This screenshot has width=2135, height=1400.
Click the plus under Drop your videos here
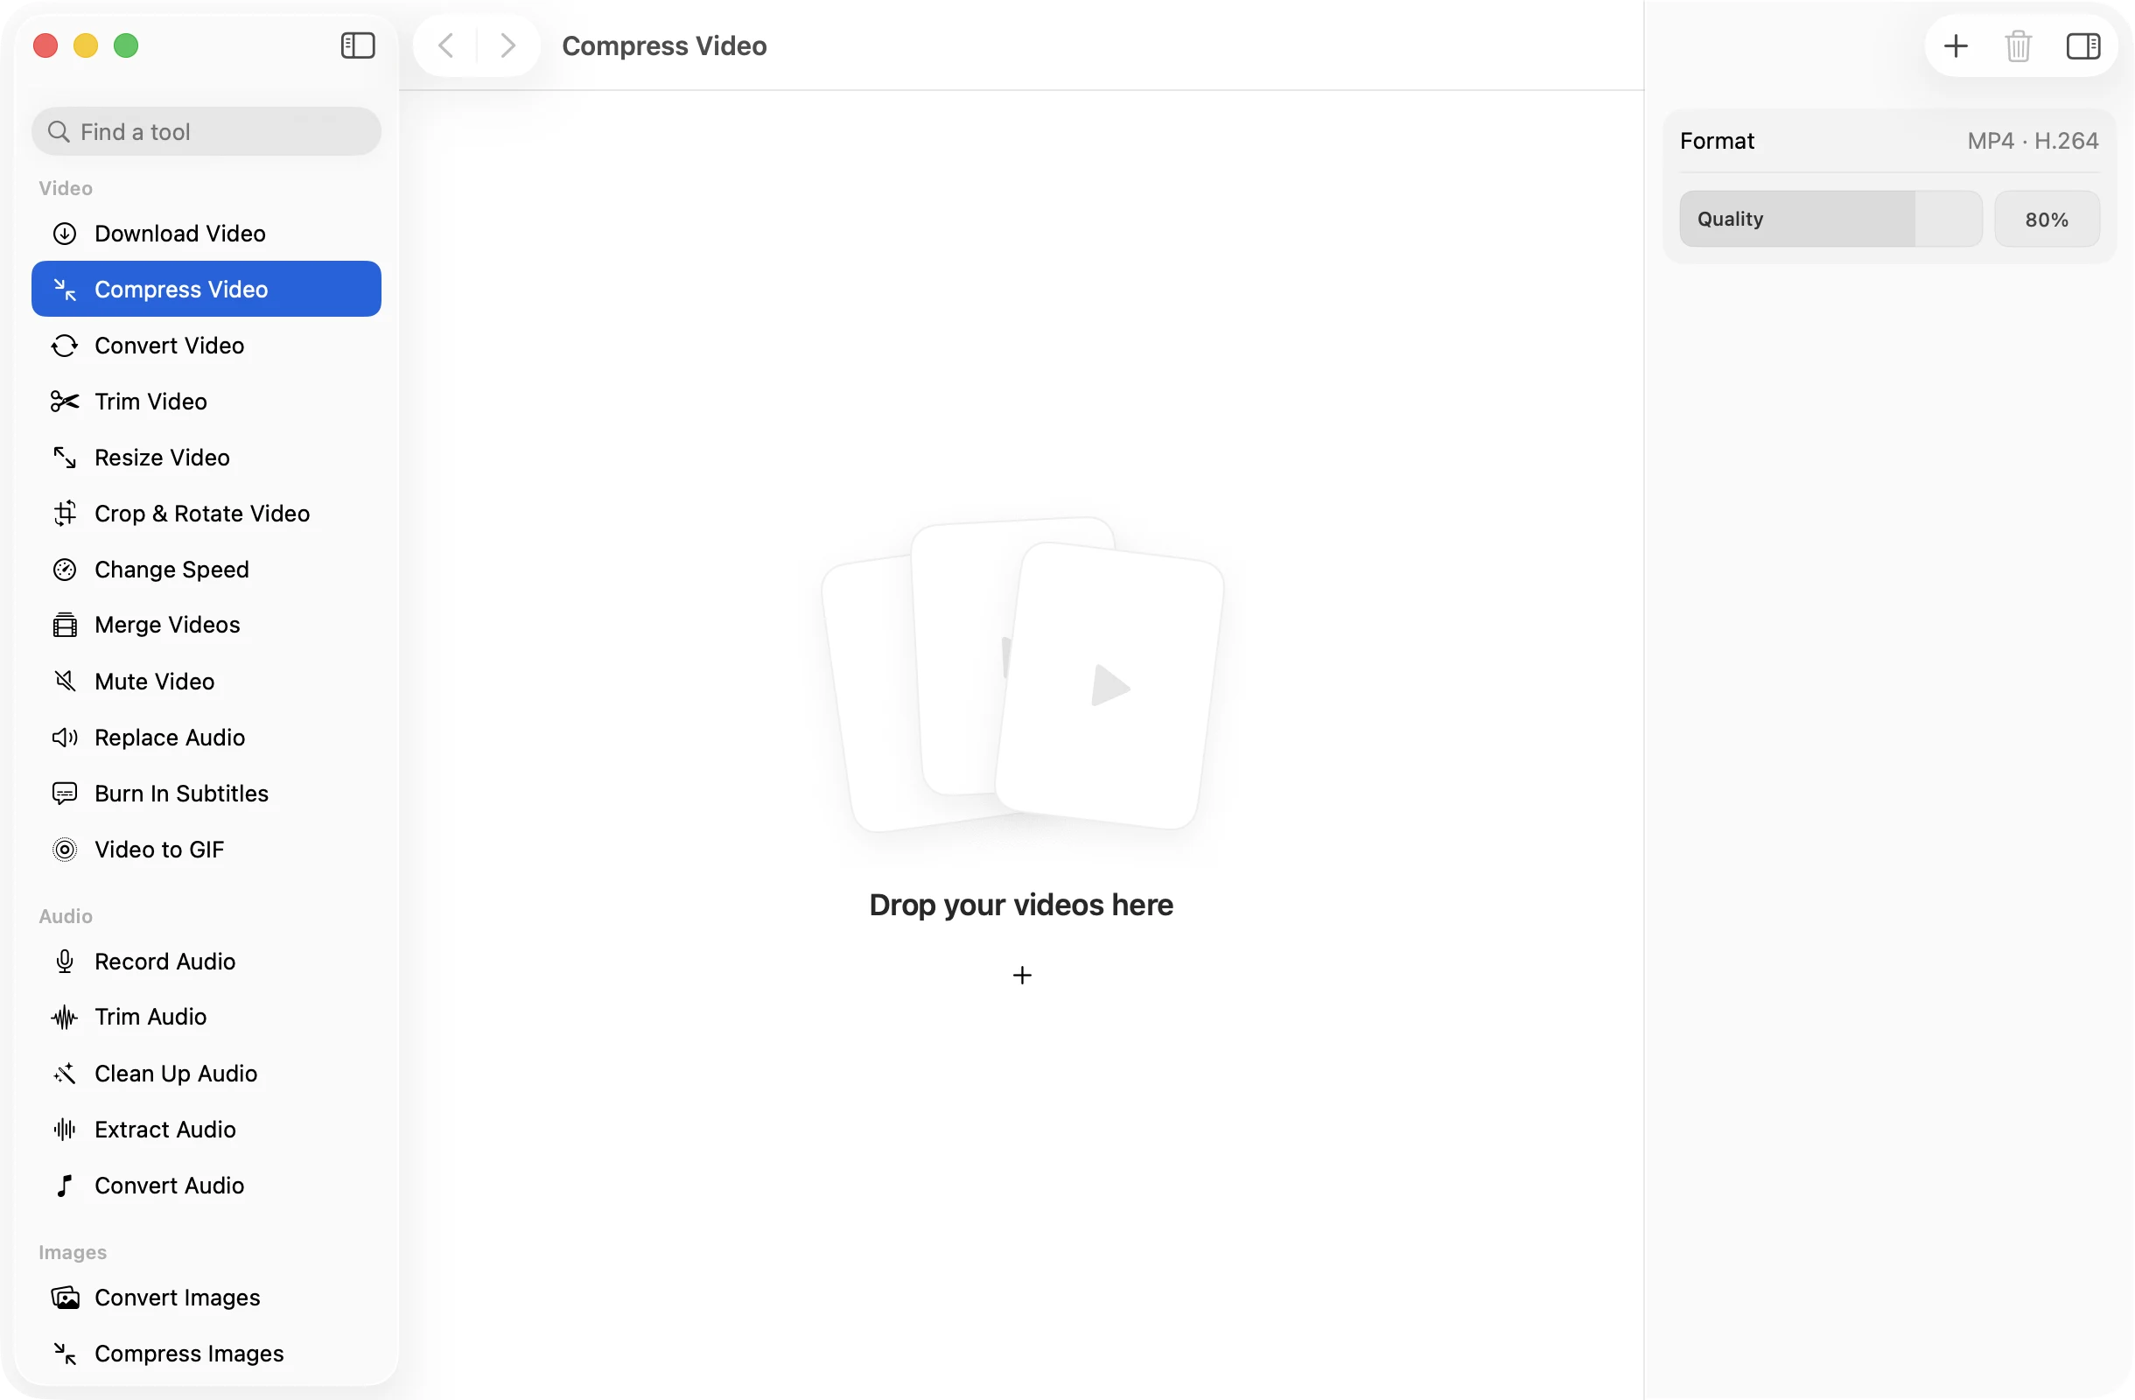tap(1022, 975)
